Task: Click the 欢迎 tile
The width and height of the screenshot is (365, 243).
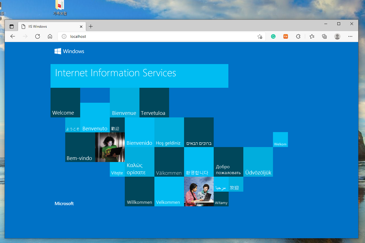Action: (236, 184)
